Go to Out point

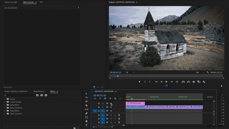pyautogui.click(x=177, y=82)
